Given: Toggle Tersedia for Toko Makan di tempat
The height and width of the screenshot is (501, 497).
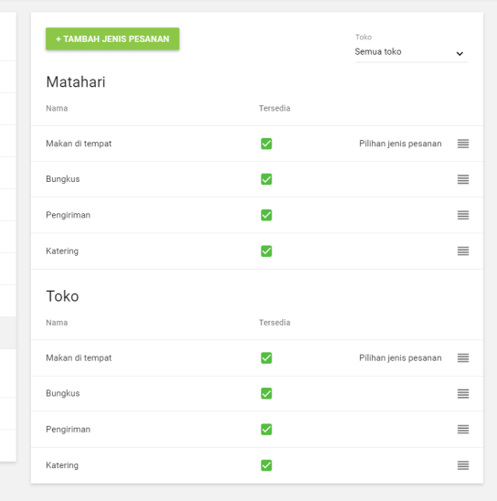Looking at the screenshot, I should (x=267, y=357).
